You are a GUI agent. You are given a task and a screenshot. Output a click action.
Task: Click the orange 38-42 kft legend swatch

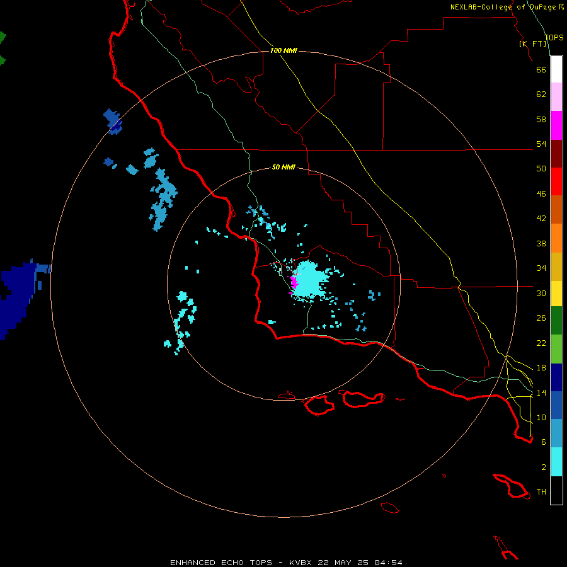556,238
